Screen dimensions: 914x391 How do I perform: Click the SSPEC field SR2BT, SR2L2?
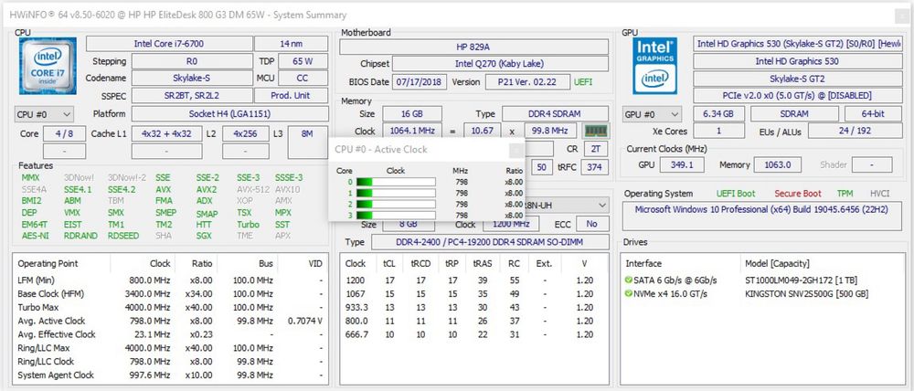click(192, 96)
